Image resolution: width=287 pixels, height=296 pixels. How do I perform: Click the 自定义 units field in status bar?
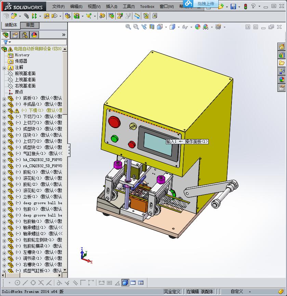(237, 292)
